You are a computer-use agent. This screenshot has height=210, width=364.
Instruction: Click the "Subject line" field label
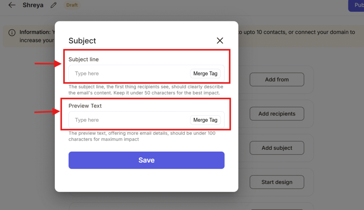[84, 59]
